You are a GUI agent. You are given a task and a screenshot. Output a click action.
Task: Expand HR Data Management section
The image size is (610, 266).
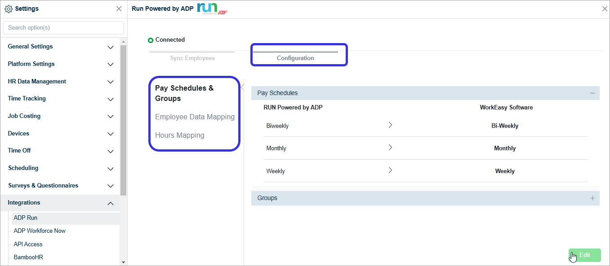pyautogui.click(x=110, y=82)
